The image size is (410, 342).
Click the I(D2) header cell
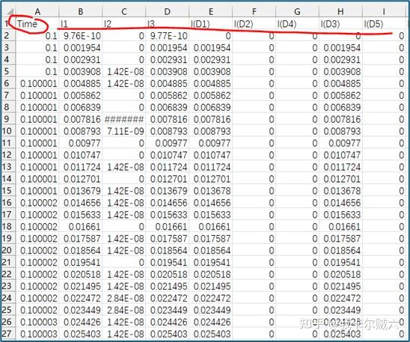[x=254, y=24]
